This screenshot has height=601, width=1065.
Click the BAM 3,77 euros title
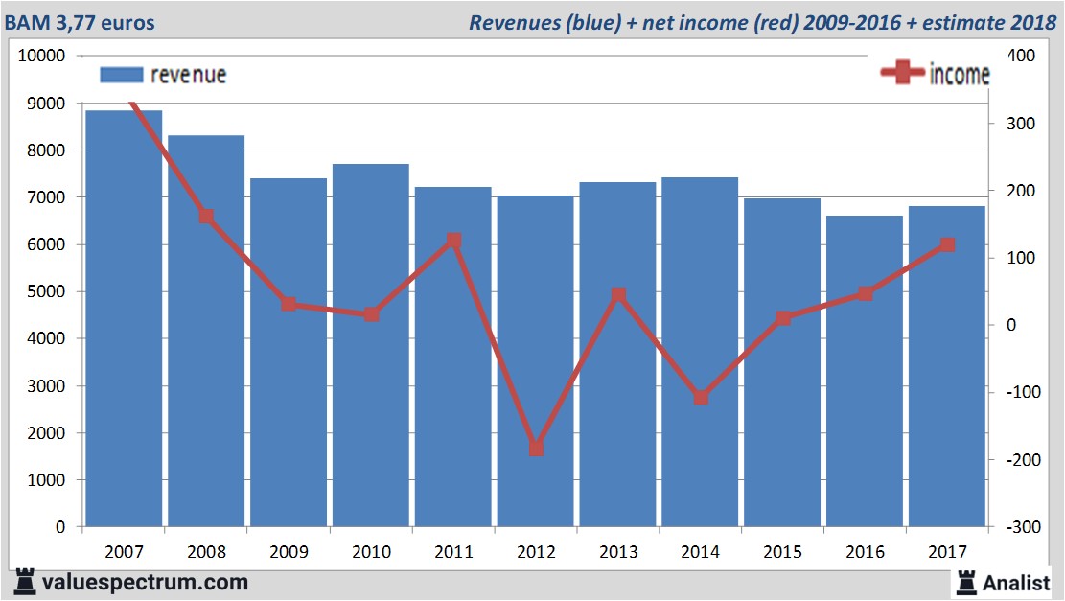click(80, 22)
